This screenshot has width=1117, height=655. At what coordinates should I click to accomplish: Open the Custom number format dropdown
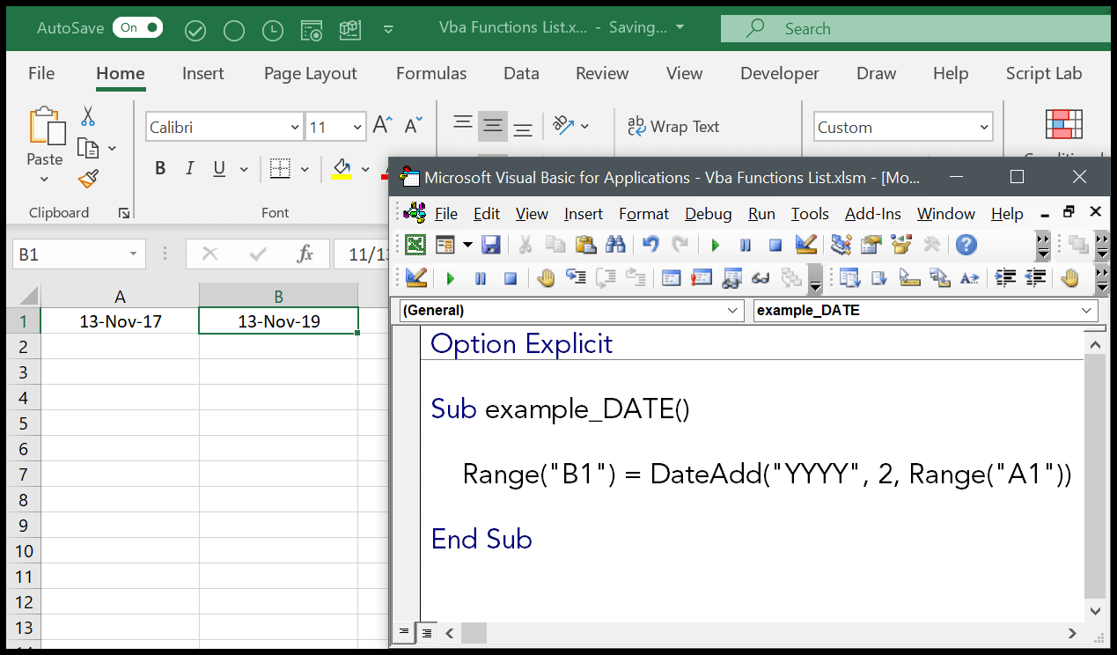click(986, 127)
